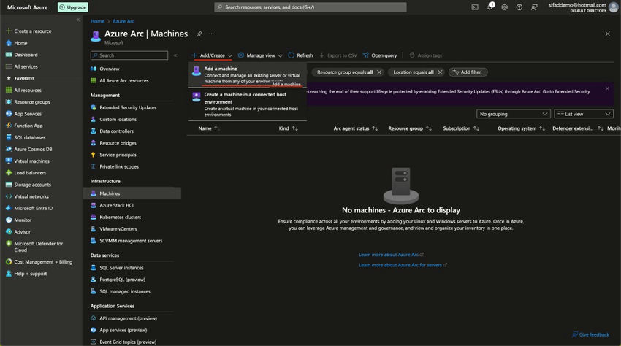621x346 pixels.
Task: Open Kubernetes clusters in sidebar
Action: [120, 217]
